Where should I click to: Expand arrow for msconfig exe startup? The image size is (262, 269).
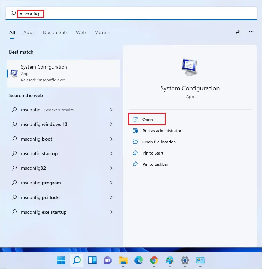click(112, 212)
